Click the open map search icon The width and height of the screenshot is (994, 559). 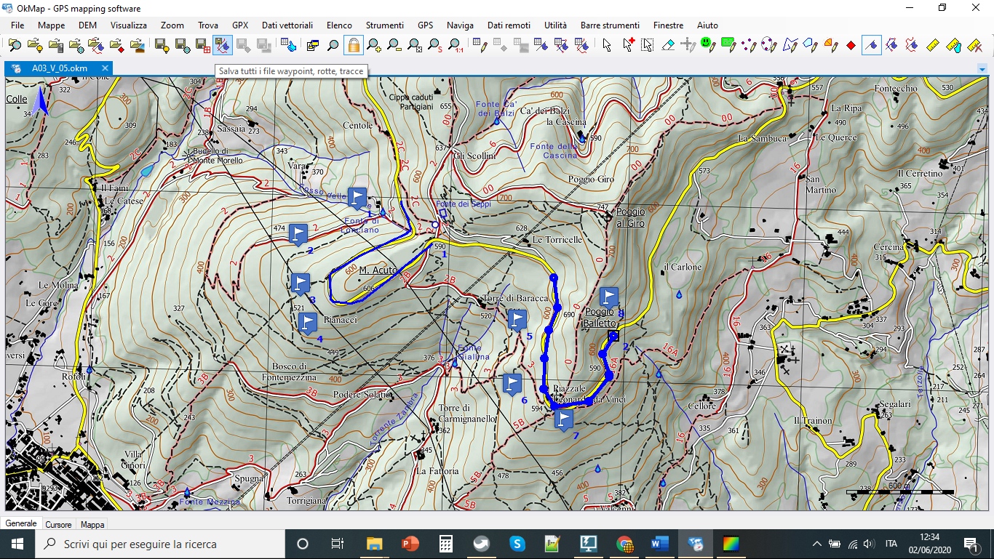point(15,46)
